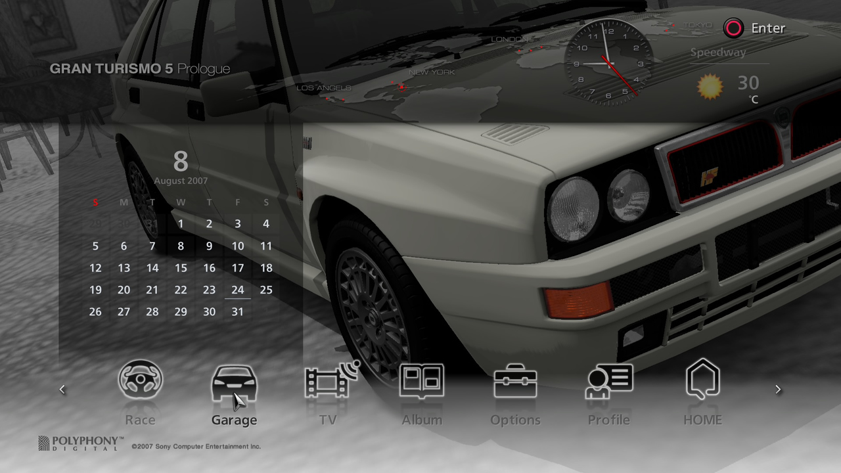Select calendar day 4
Viewport: 841px width, 473px height.
[266, 224]
